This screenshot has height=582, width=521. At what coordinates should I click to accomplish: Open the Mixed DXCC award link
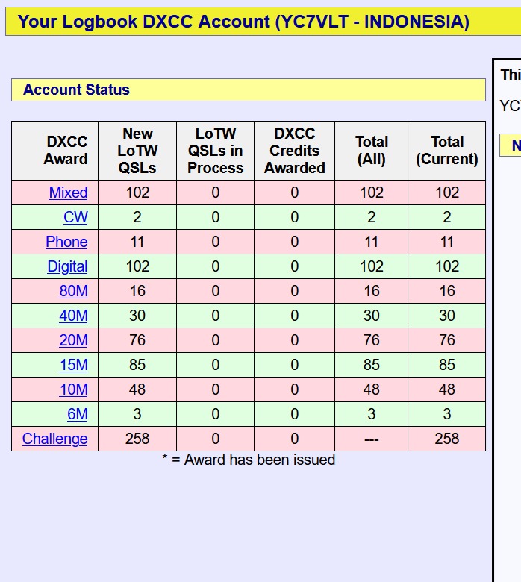coord(68,193)
